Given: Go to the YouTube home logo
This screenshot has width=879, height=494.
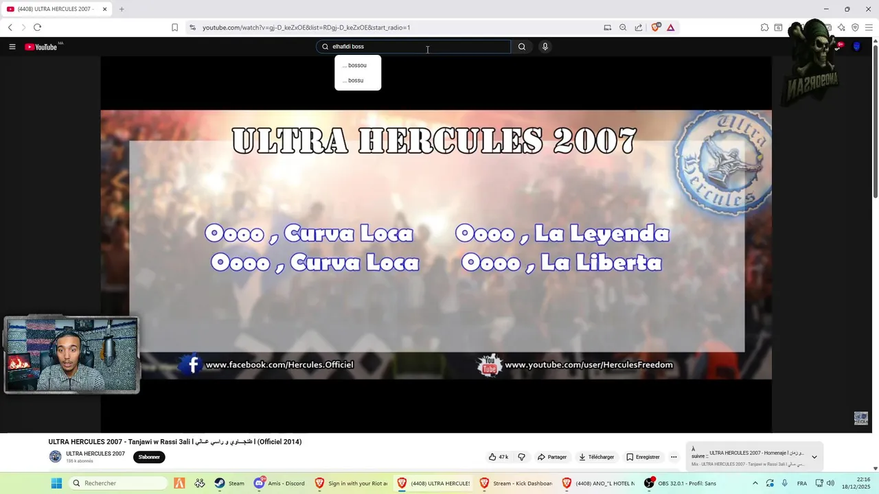Looking at the screenshot, I should coord(41,47).
